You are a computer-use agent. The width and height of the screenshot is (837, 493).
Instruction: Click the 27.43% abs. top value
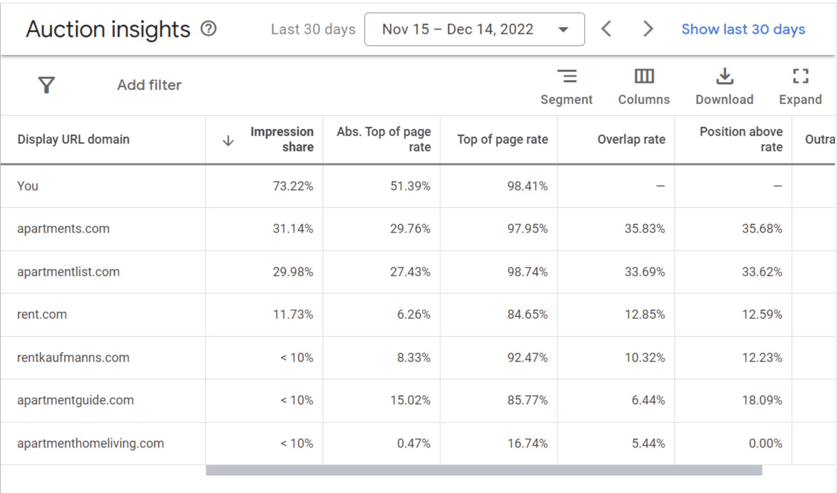410,272
